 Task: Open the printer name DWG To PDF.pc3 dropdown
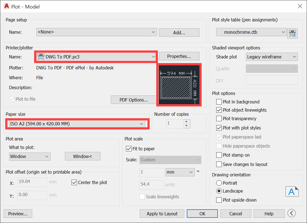click(x=96, y=57)
